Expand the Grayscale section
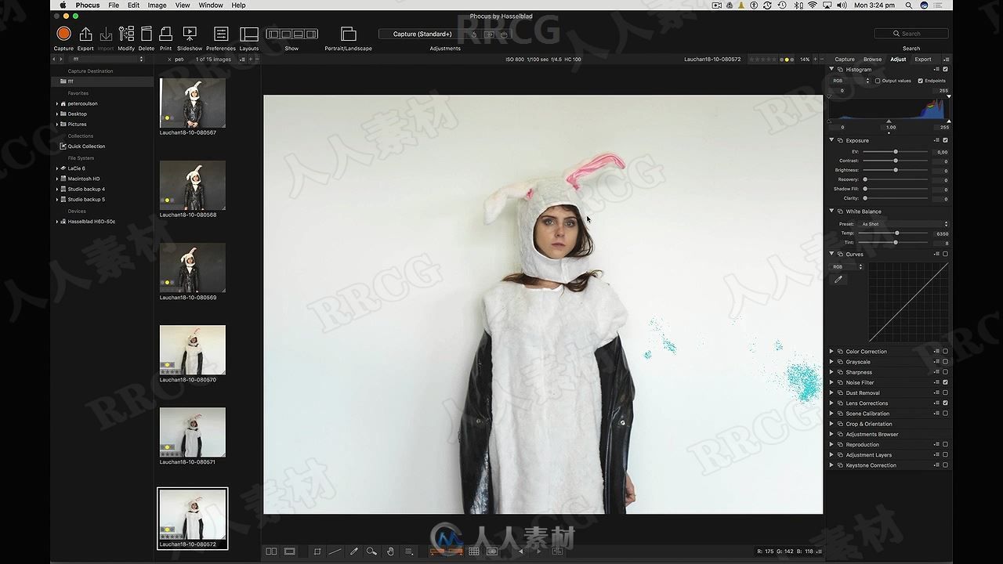Viewport: 1003px width, 564px height. click(831, 362)
